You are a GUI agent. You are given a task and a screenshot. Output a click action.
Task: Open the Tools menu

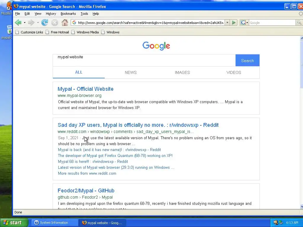pyautogui.click(x=84, y=14)
